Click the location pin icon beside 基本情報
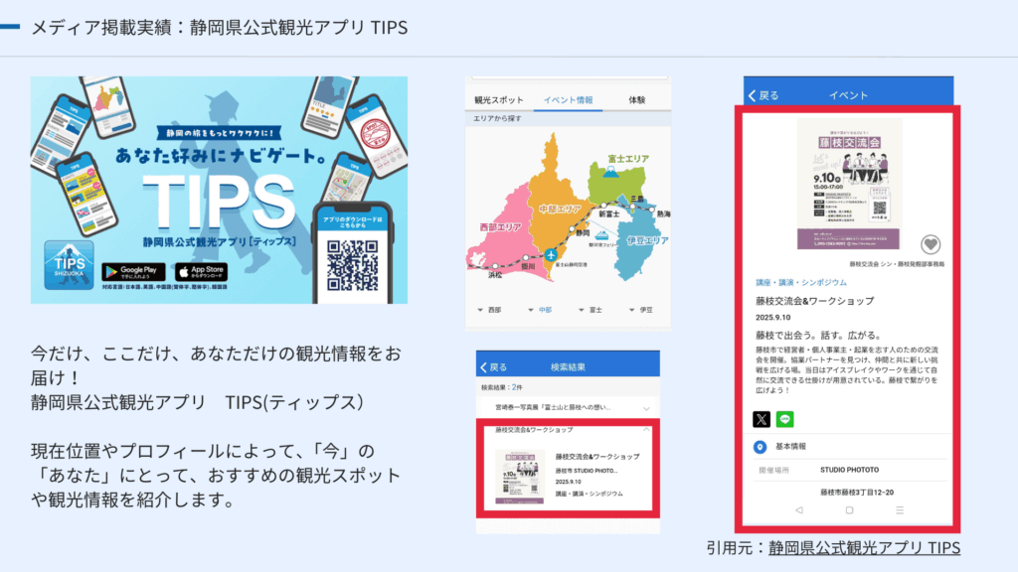1018x572 pixels. 760,447
